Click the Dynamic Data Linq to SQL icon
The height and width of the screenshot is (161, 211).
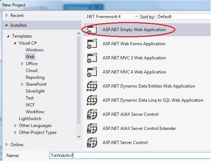(92, 100)
